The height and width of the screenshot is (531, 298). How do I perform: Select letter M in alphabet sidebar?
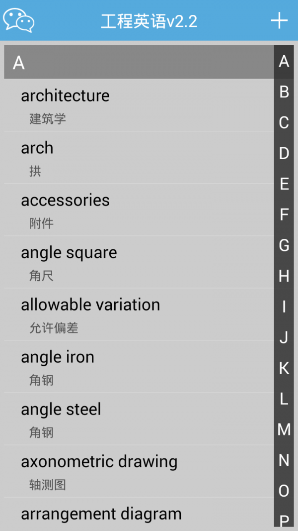tap(284, 429)
